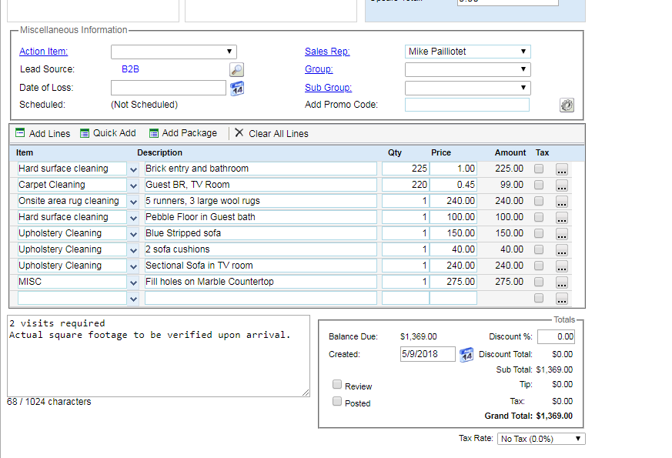This screenshot has height=458, width=672.
Task: Click Add Lines in the toolbar
Action: tap(42, 133)
